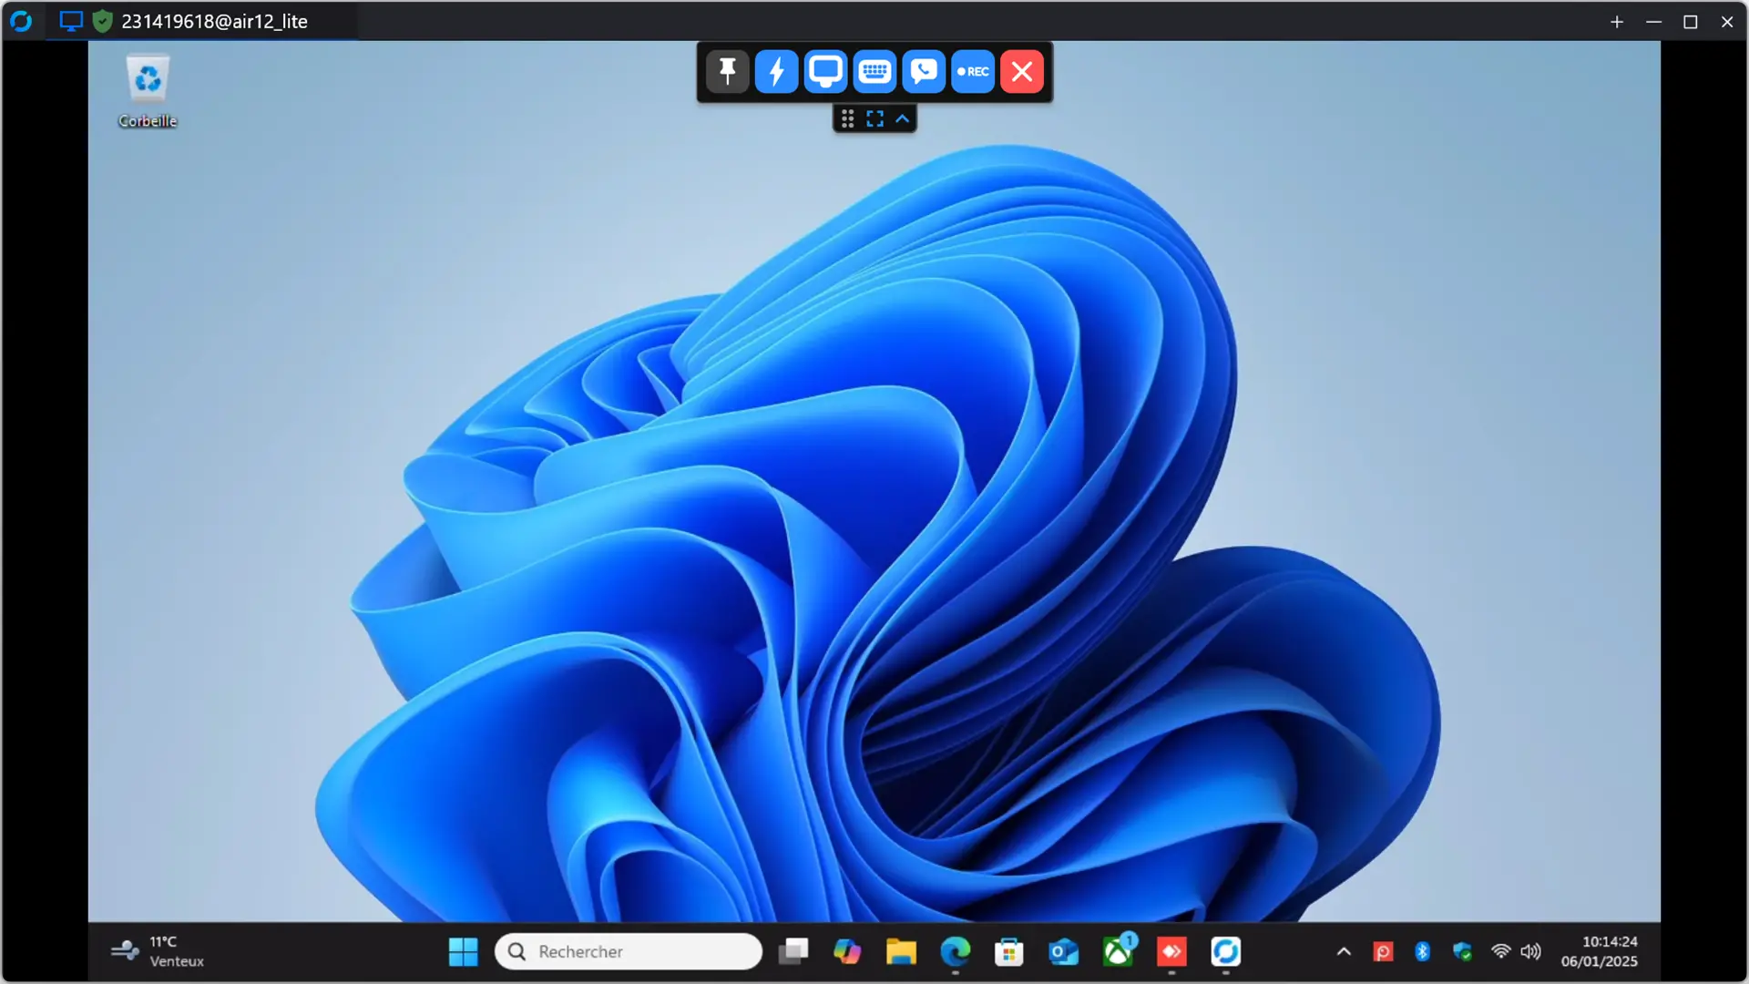Open AirDroid blue icon on remote taskbar
Screen dimensions: 1749x984
[x=1226, y=951]
